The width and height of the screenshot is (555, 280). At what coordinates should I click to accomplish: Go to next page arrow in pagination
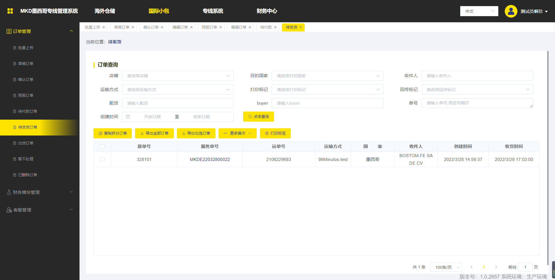coord(496,267)
